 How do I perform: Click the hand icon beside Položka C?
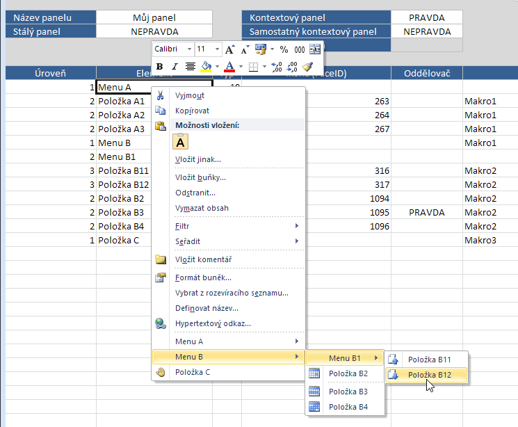(x=161, y=372)
